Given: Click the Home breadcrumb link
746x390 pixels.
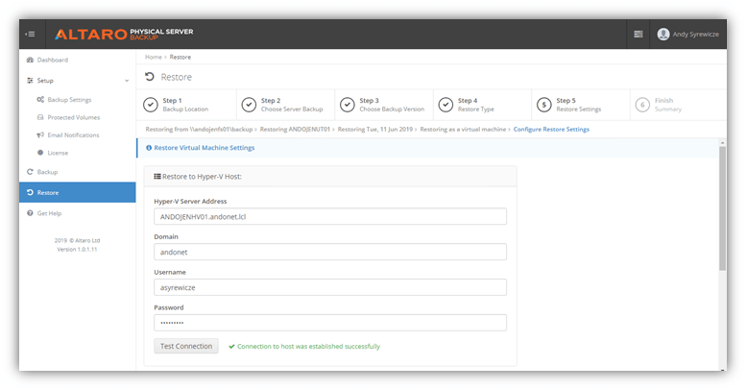Looking at the screenshot, I should [x=153, y=58].
